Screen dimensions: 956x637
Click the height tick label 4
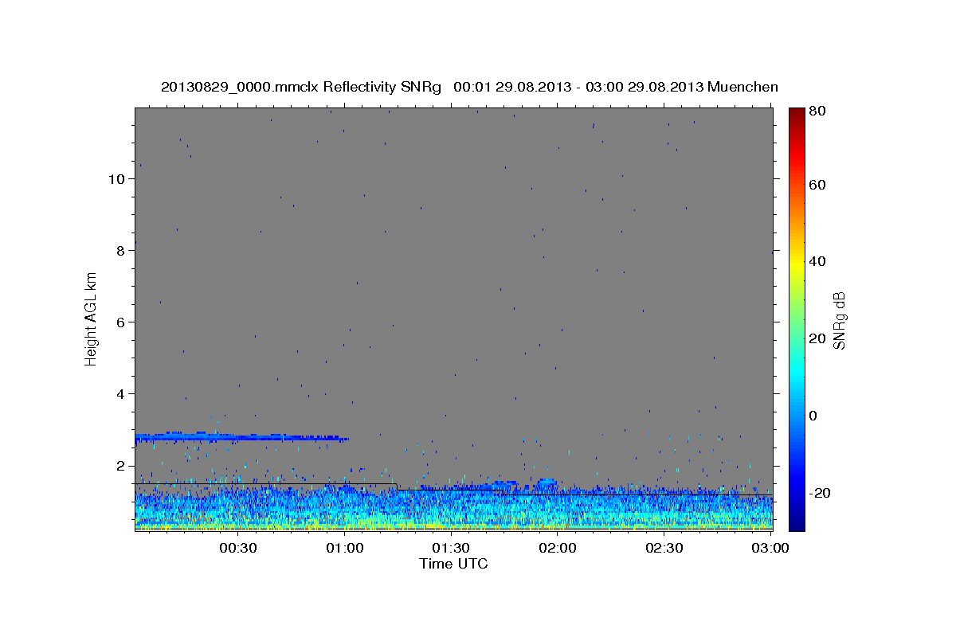[x=120, y=394]
